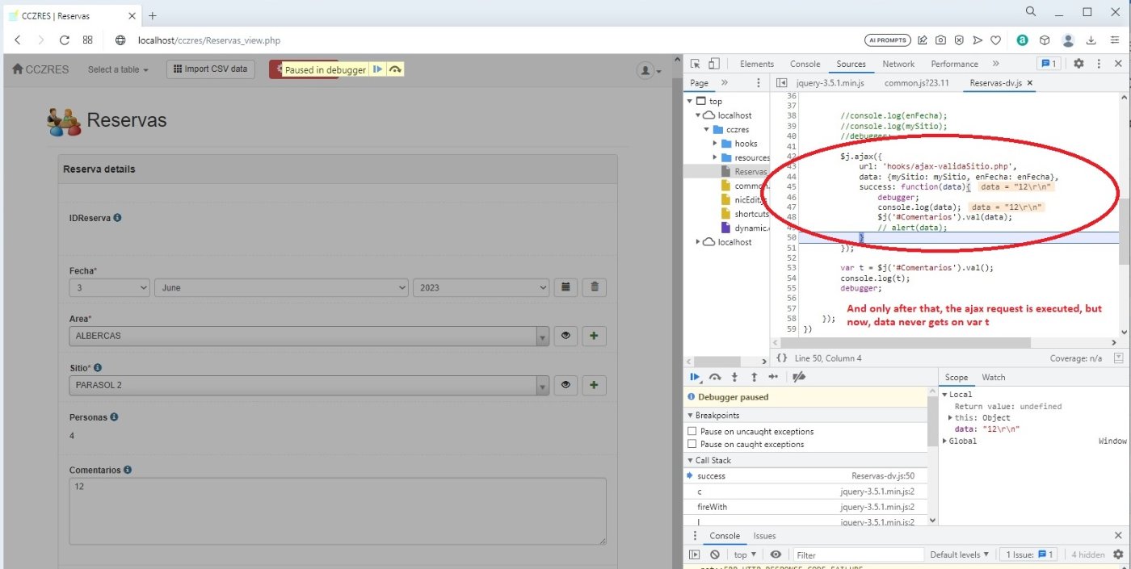Click the ad blocker shield icon
The image size is (1131, 569).
(x=959, y=40)
